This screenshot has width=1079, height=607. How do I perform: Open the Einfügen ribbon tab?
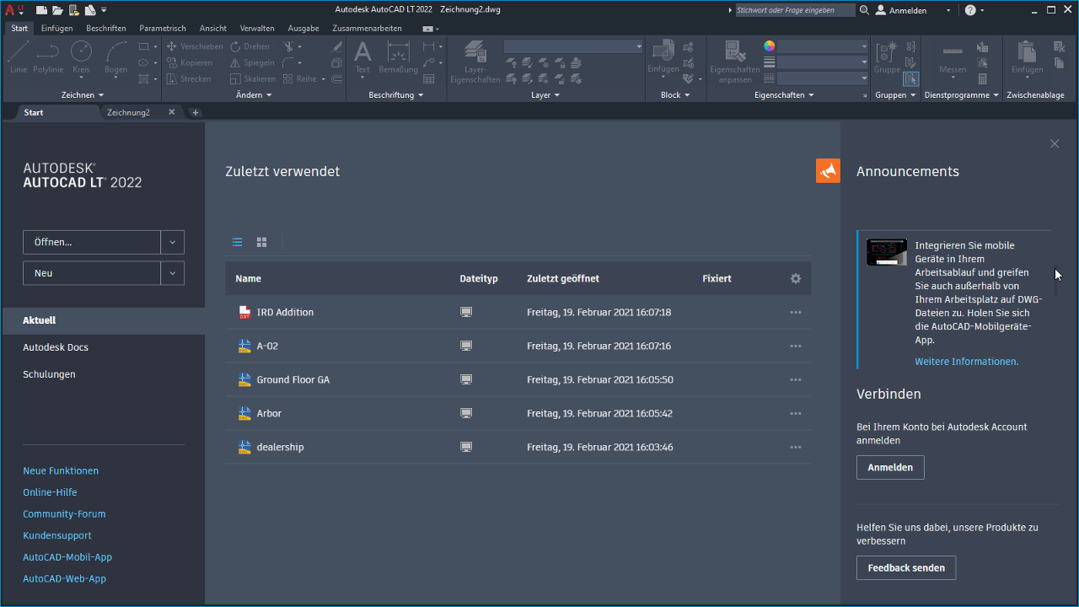[x=56, y=28]
